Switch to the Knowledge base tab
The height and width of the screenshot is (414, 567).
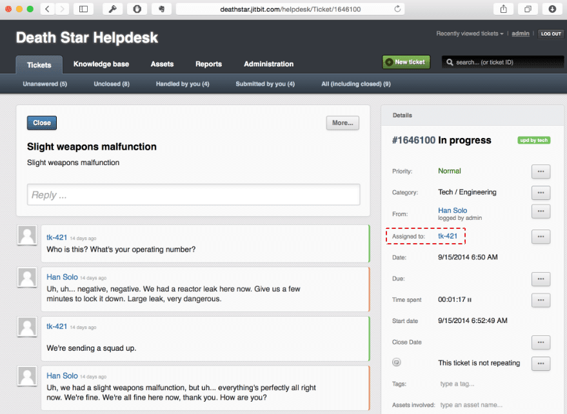click(101, 64)
